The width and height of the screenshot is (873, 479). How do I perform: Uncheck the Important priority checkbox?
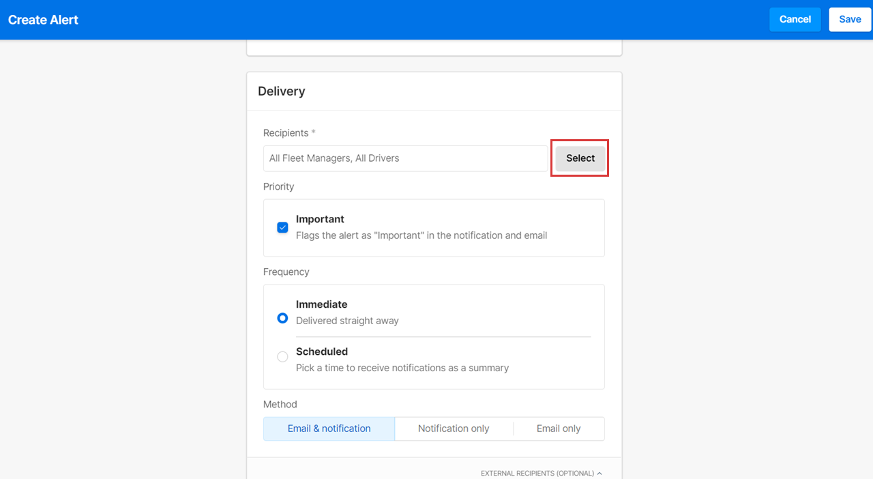click(x=282, y=228)
